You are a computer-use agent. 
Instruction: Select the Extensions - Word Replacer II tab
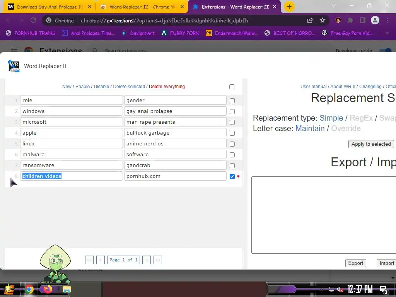pyautogui.click(x=235, y=7)
